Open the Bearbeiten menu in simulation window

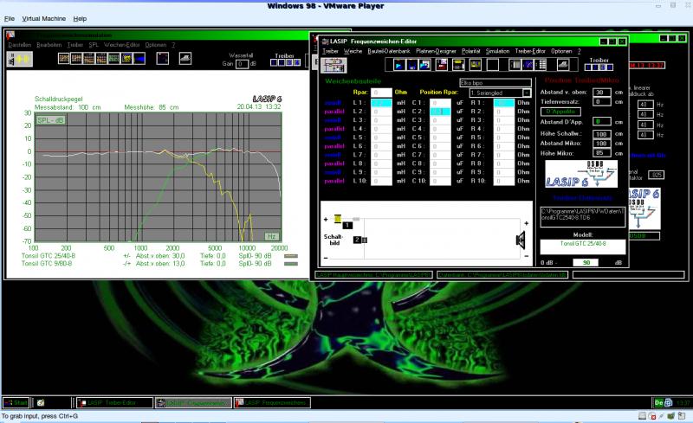click(x=49, y=45)
